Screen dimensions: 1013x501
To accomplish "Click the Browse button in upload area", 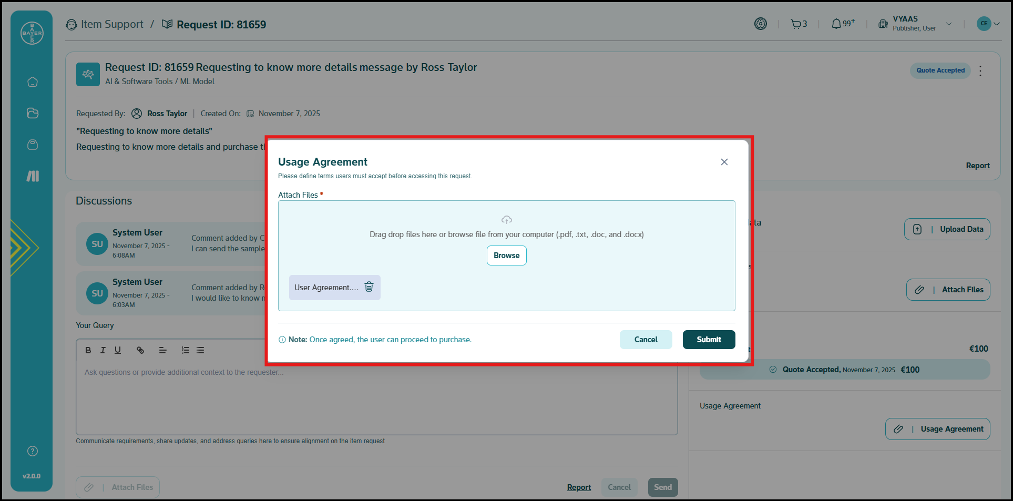I will [506, 255].
